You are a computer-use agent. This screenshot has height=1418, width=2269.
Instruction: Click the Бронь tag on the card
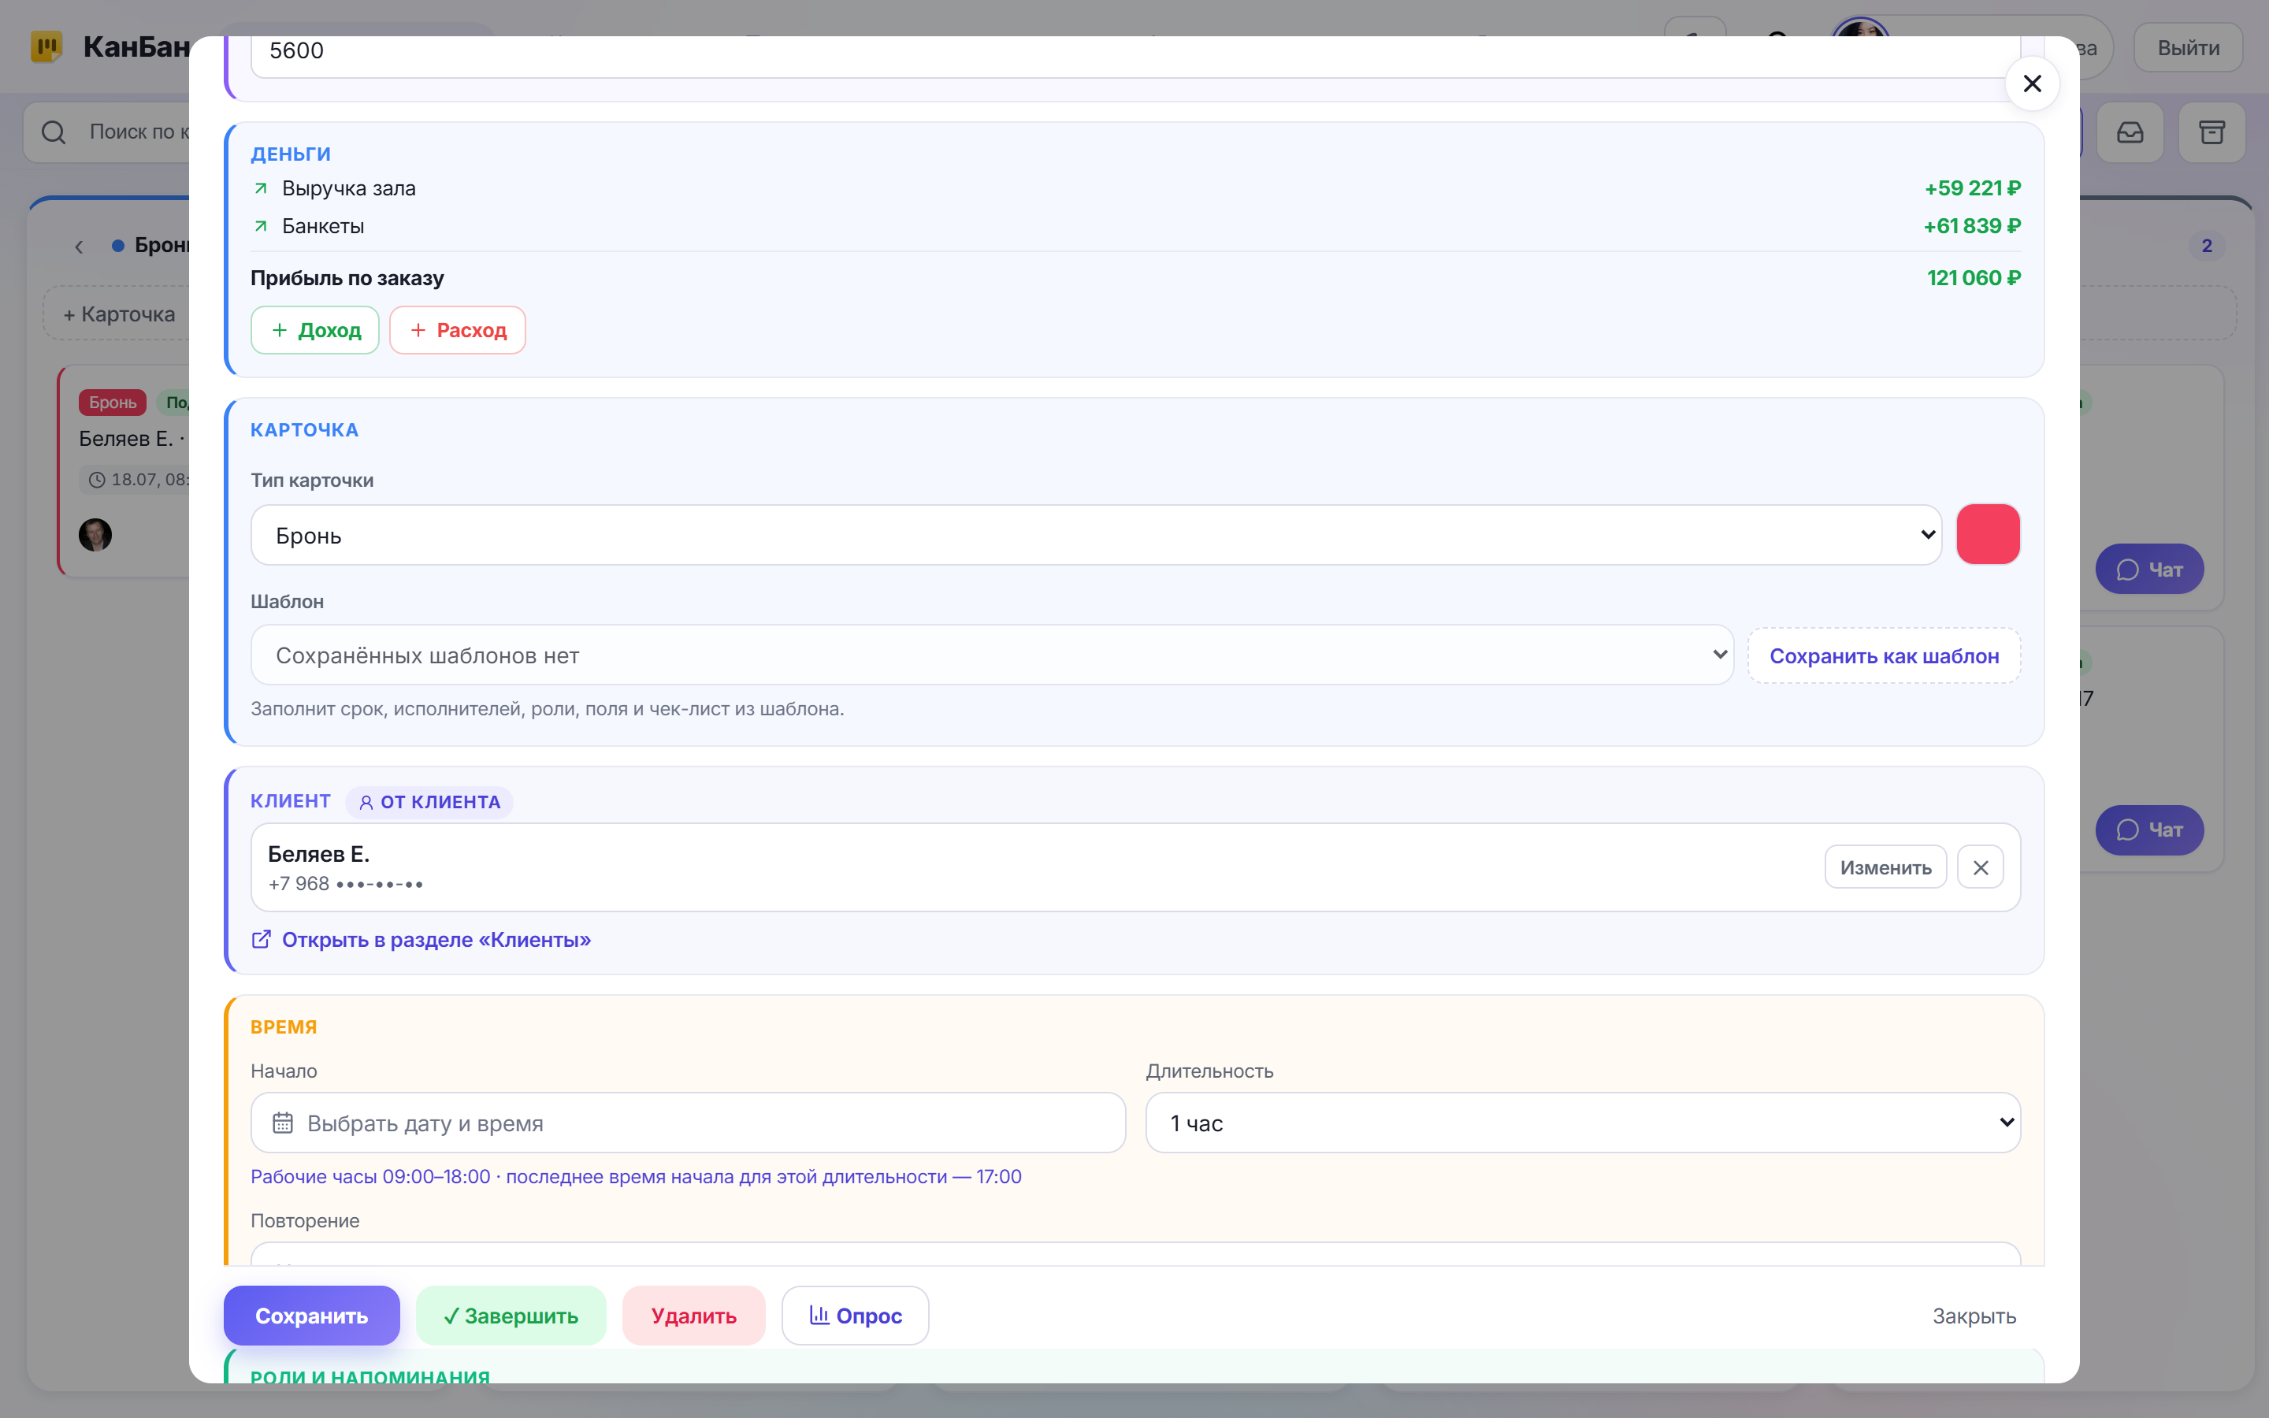pos(113,403)
